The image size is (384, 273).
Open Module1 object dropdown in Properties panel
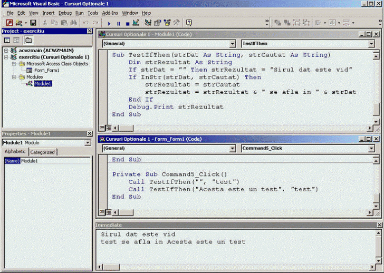tap(88, 143)
